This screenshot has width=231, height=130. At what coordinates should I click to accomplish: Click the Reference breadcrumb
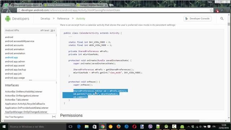63,18
